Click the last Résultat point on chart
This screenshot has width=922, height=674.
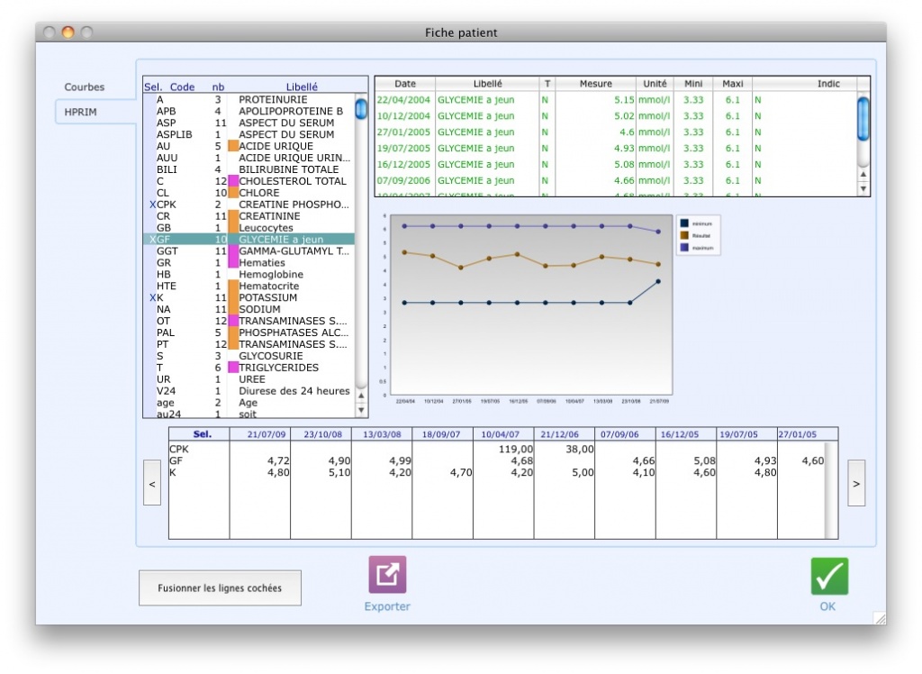pos(658,264)
